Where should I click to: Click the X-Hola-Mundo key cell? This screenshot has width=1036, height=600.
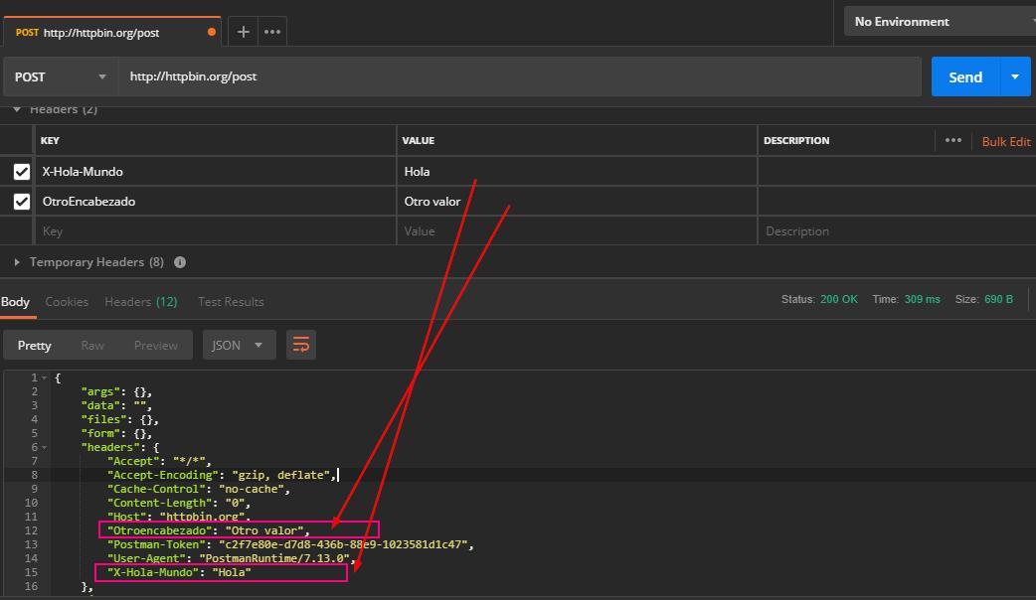pyautogui.click(x=215, y=172)
